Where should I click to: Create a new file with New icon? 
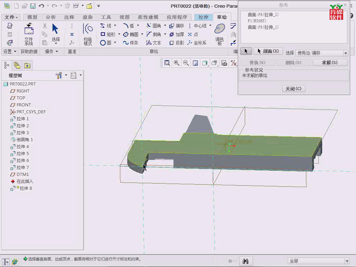[x=16, y=6]
